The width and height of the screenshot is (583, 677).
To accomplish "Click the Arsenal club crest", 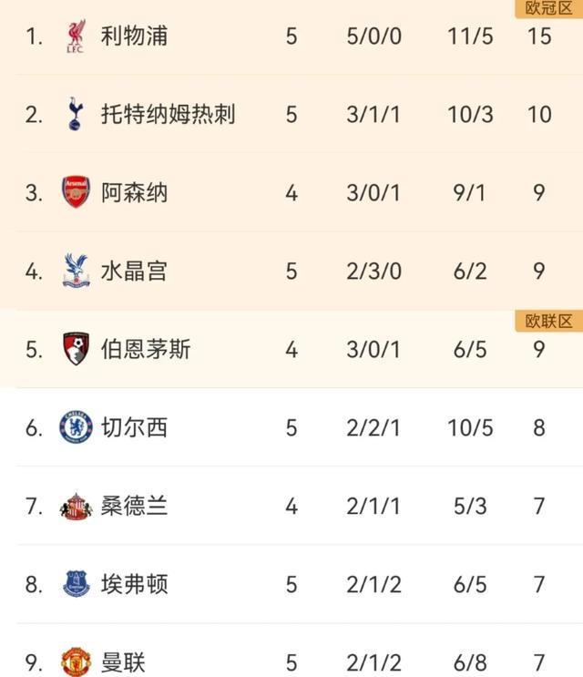I will tap(76, 193).
